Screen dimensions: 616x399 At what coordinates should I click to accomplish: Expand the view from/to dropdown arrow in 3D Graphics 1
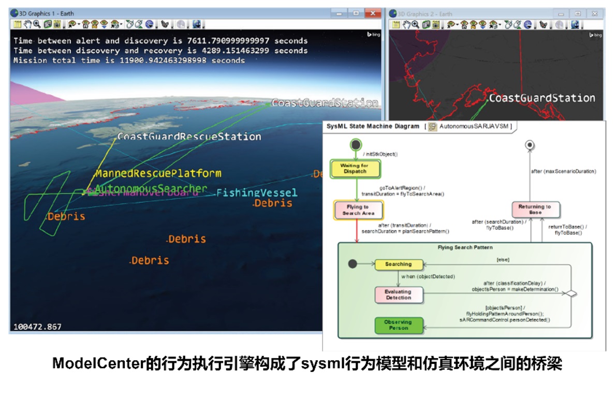pos(78,25)
